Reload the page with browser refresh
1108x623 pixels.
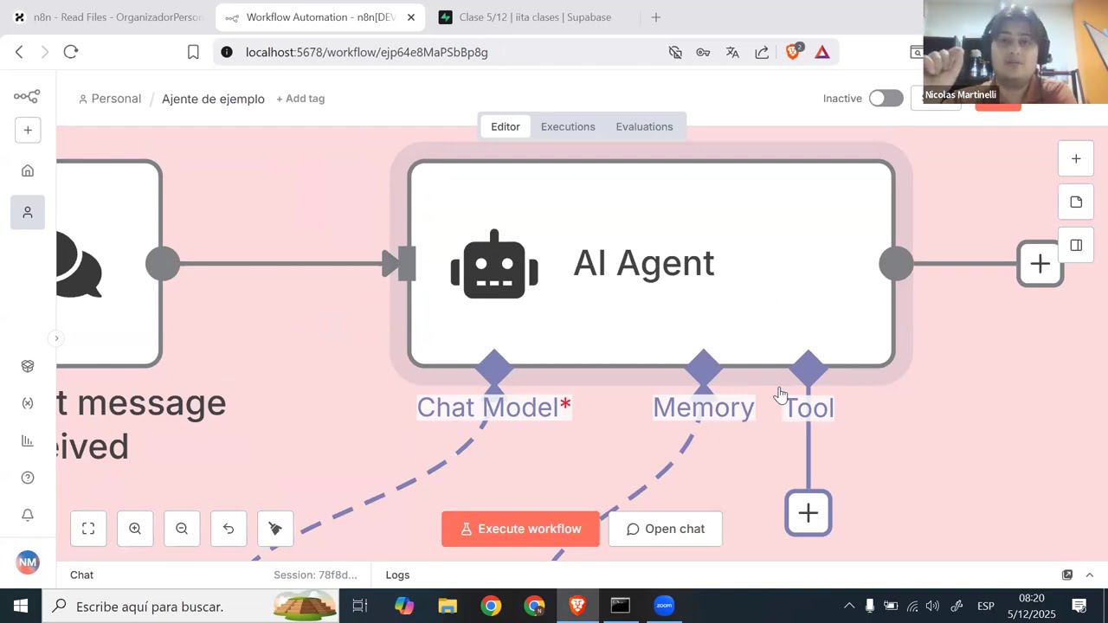(x=71, y=52)
